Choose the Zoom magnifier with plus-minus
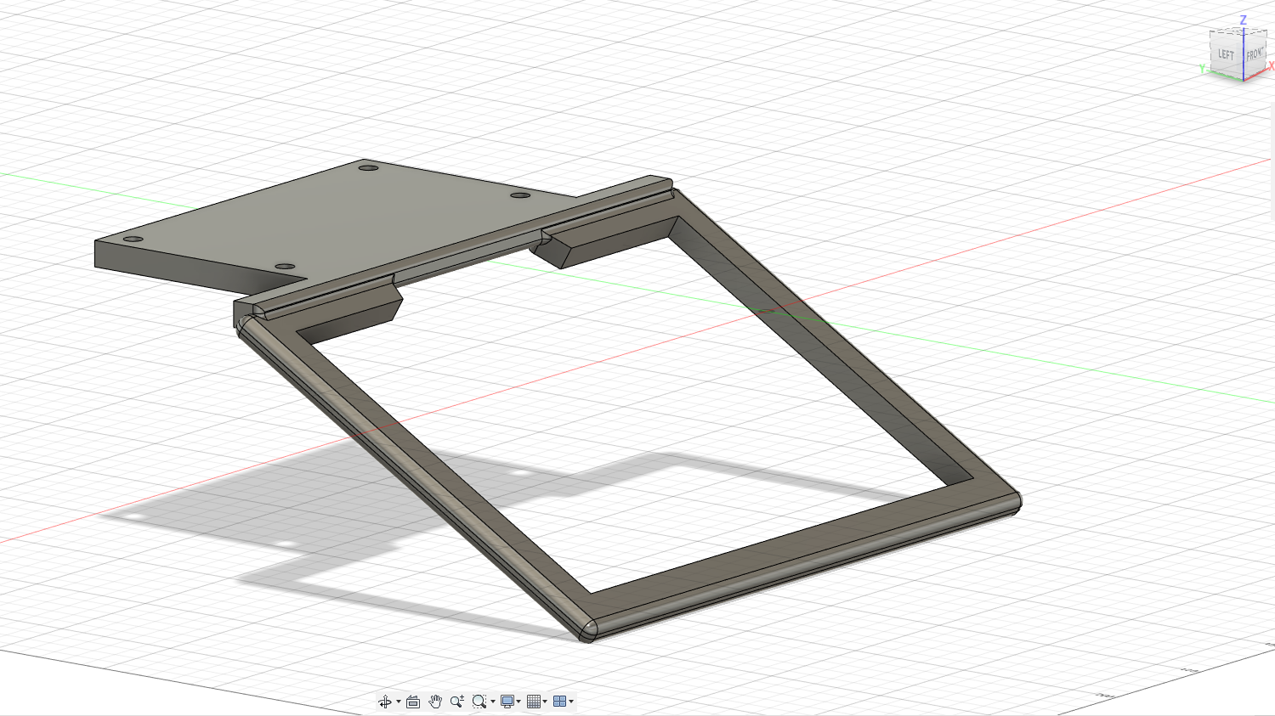1275x716 pixels. click(x=457, y=702)
